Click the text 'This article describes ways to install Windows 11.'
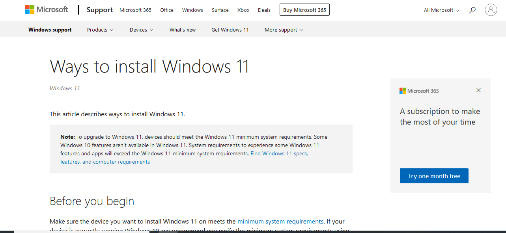 [x=117, y=114]
